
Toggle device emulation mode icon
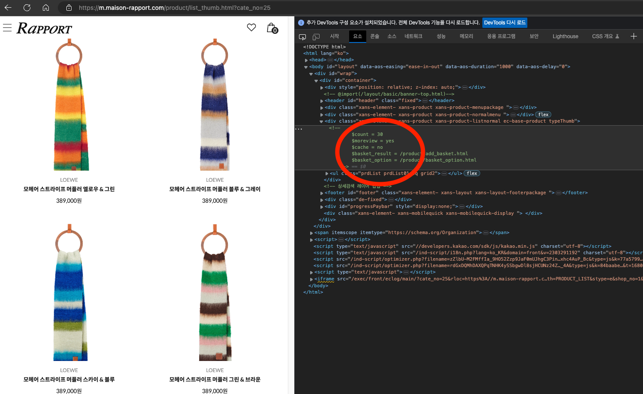pos(316,36)
